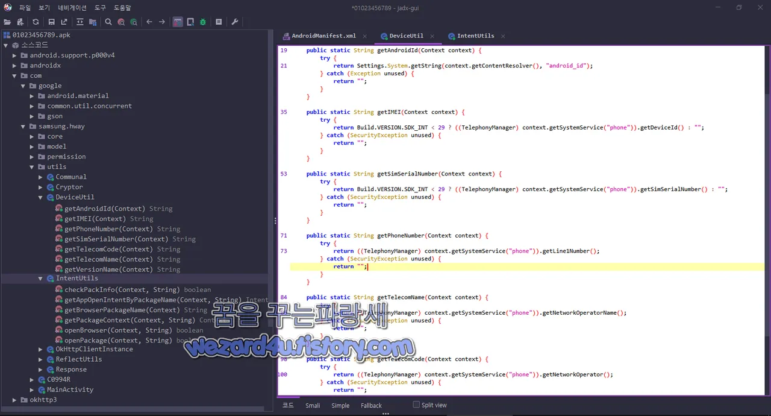Sync tree with editor icon
Screen dimensions: 771x416
click(x=80, y=22)
